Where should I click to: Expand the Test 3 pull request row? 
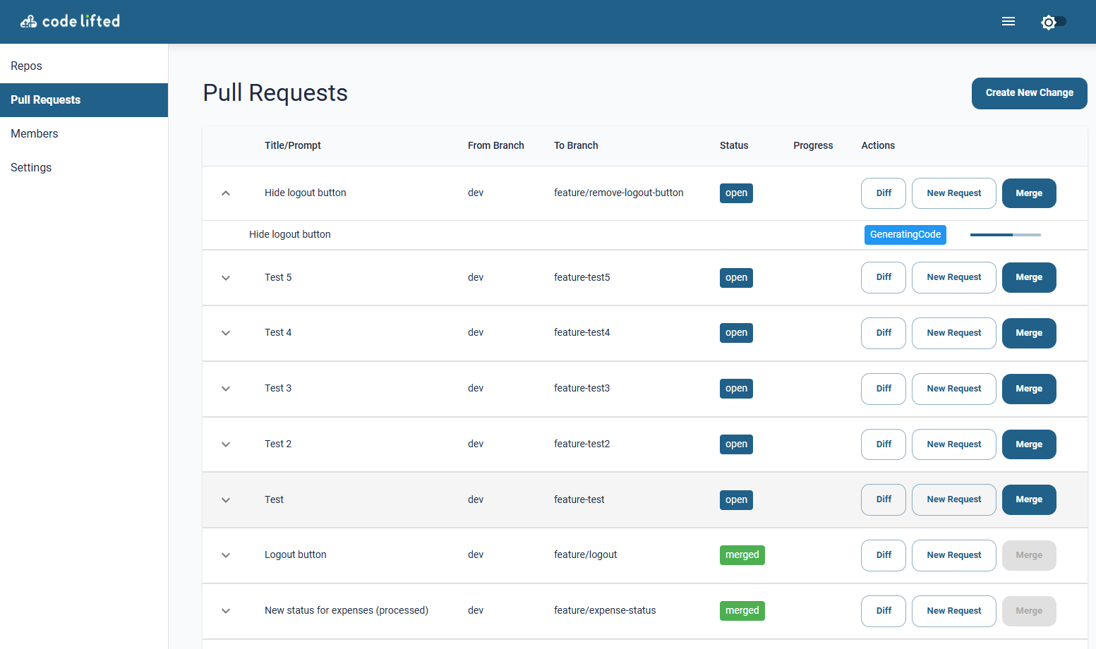226,389
